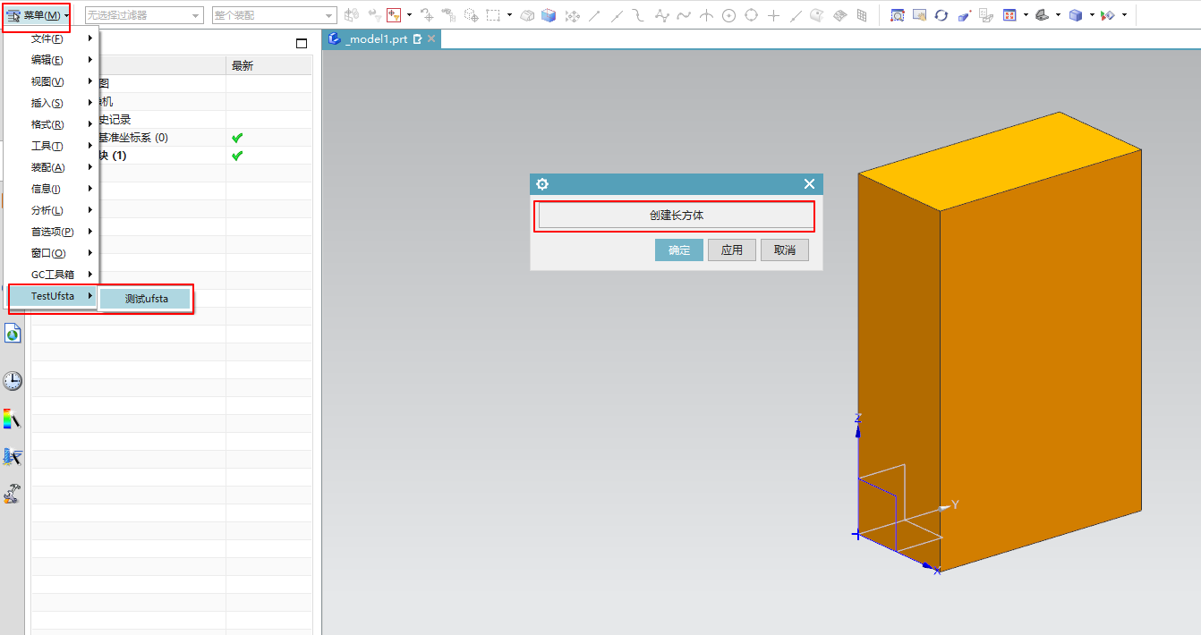Viewport: 1201px width, 635px height.
Task: Choose the 测试ufsta submenu item
Action: click(x=146, y=299)
